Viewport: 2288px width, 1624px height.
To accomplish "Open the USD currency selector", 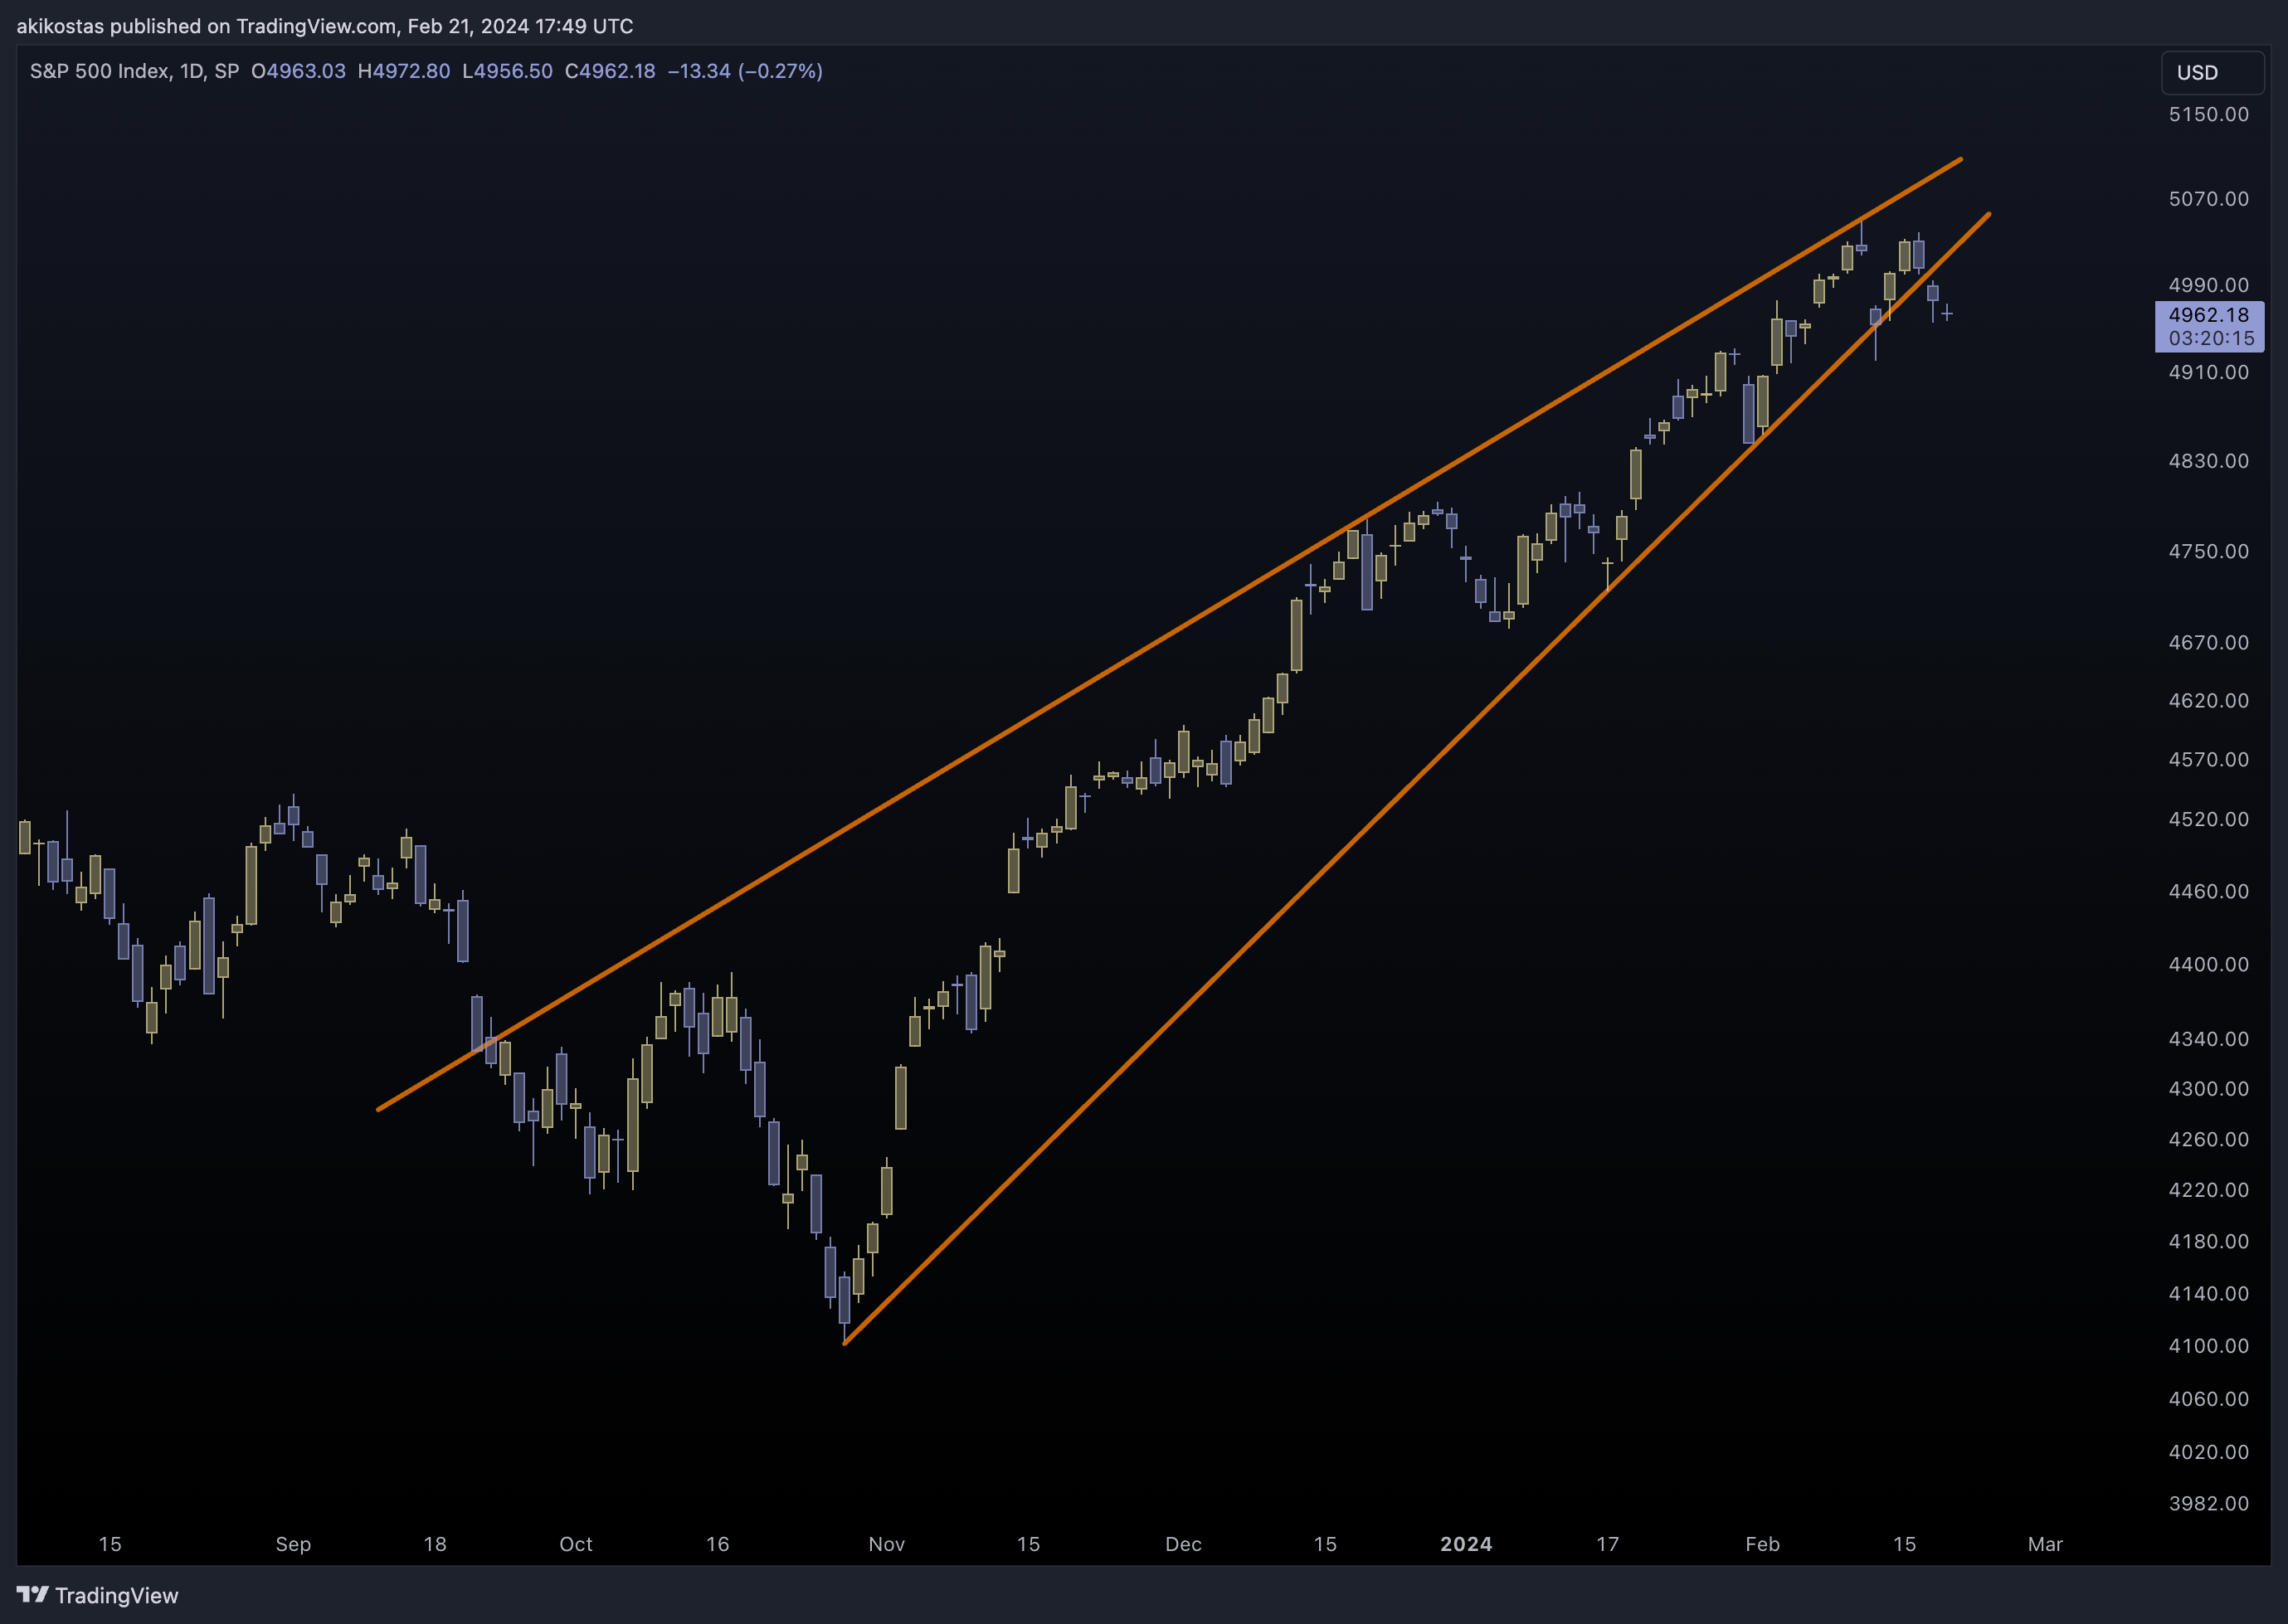I will click(x=2212, y=72).
